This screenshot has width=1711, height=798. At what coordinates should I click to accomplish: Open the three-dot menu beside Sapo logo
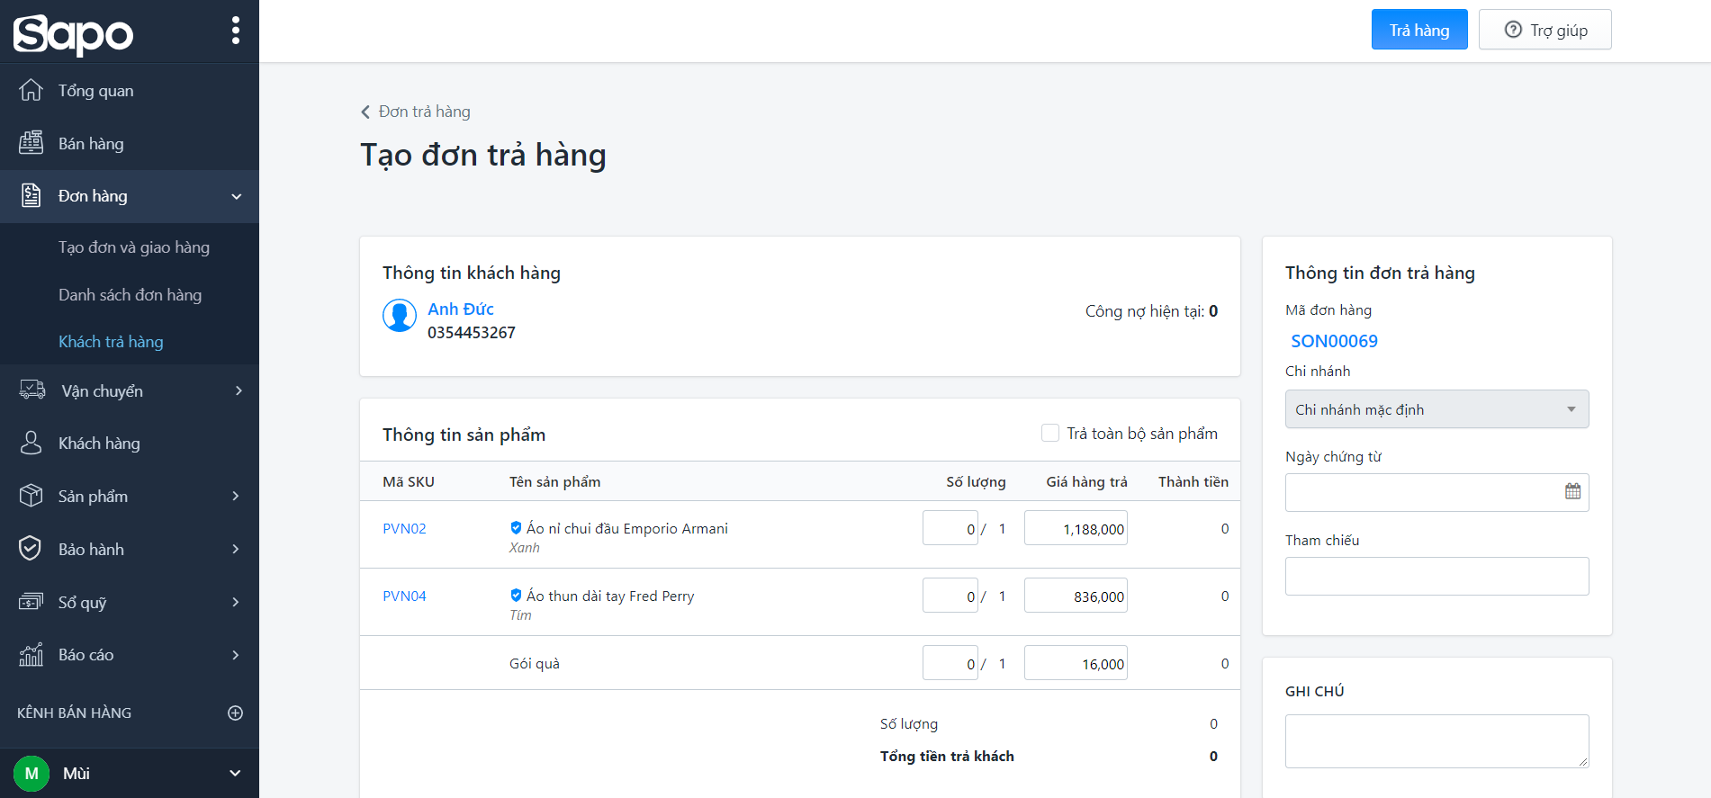(x=236, y=31)
